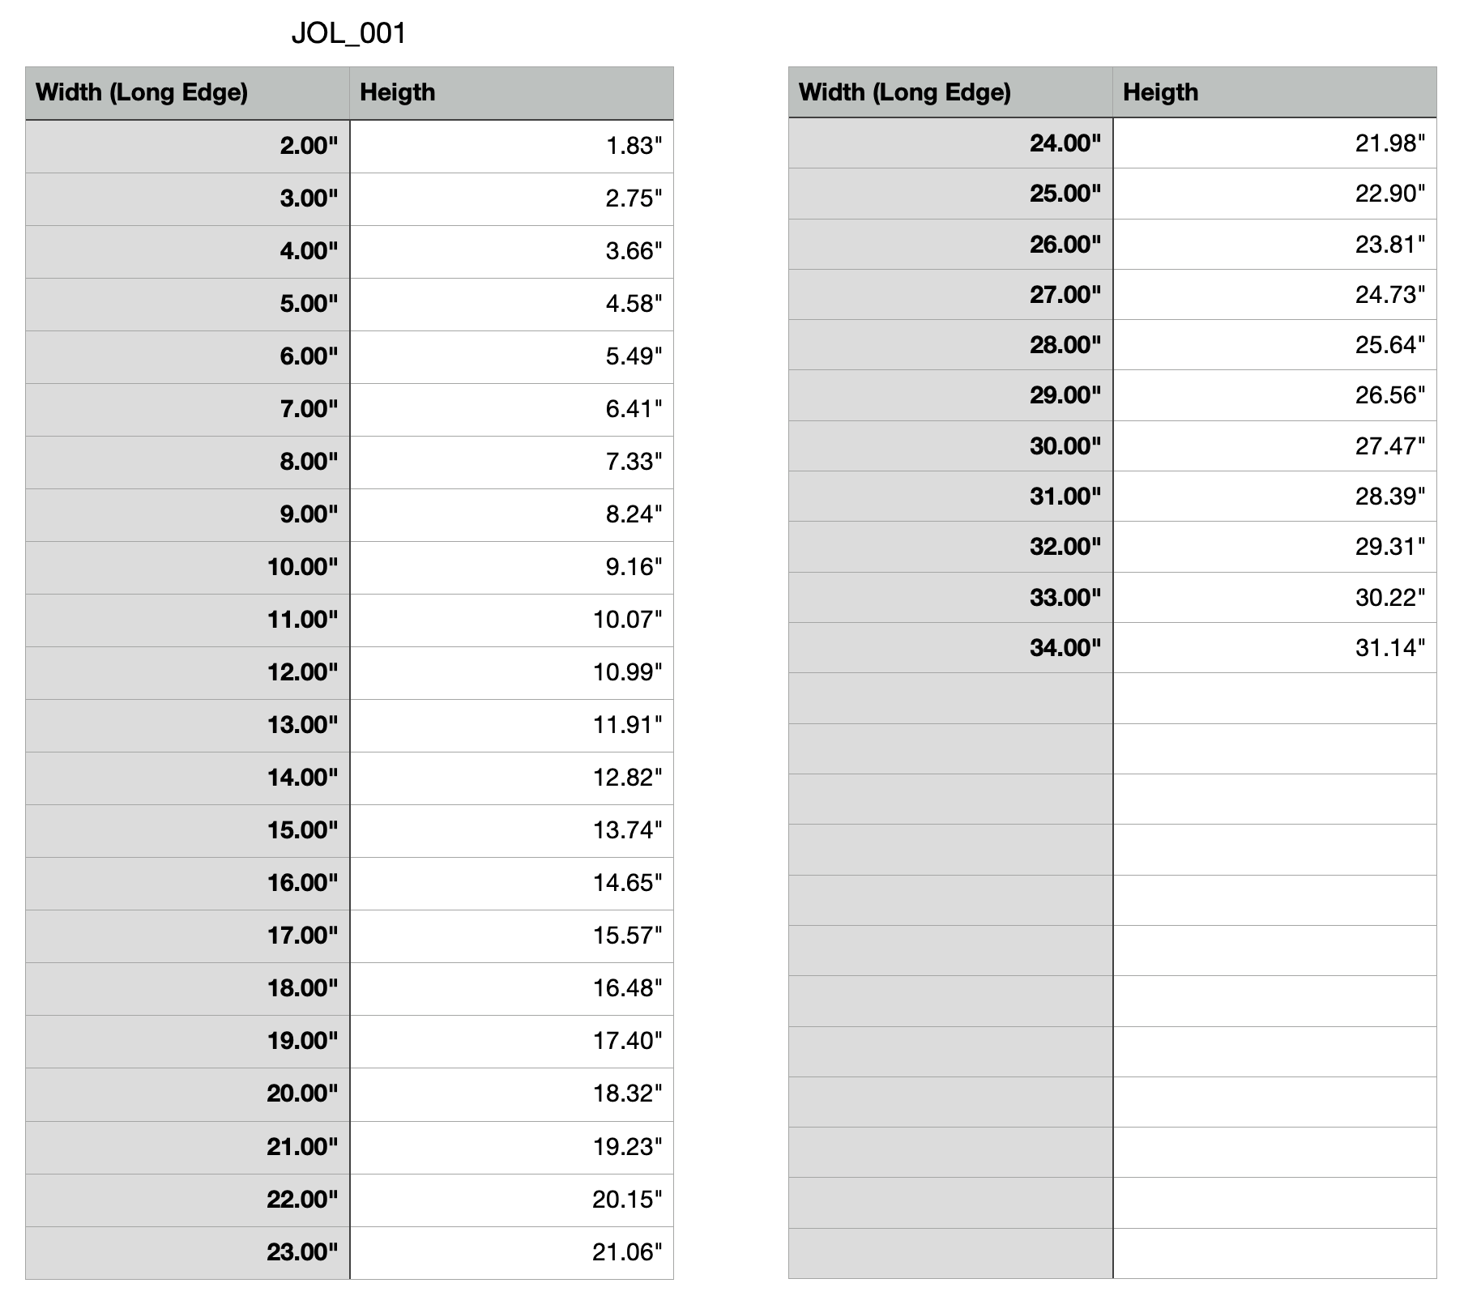Click the right table's Heigth header
1468x1296 pixels.
click(1160, 92)
